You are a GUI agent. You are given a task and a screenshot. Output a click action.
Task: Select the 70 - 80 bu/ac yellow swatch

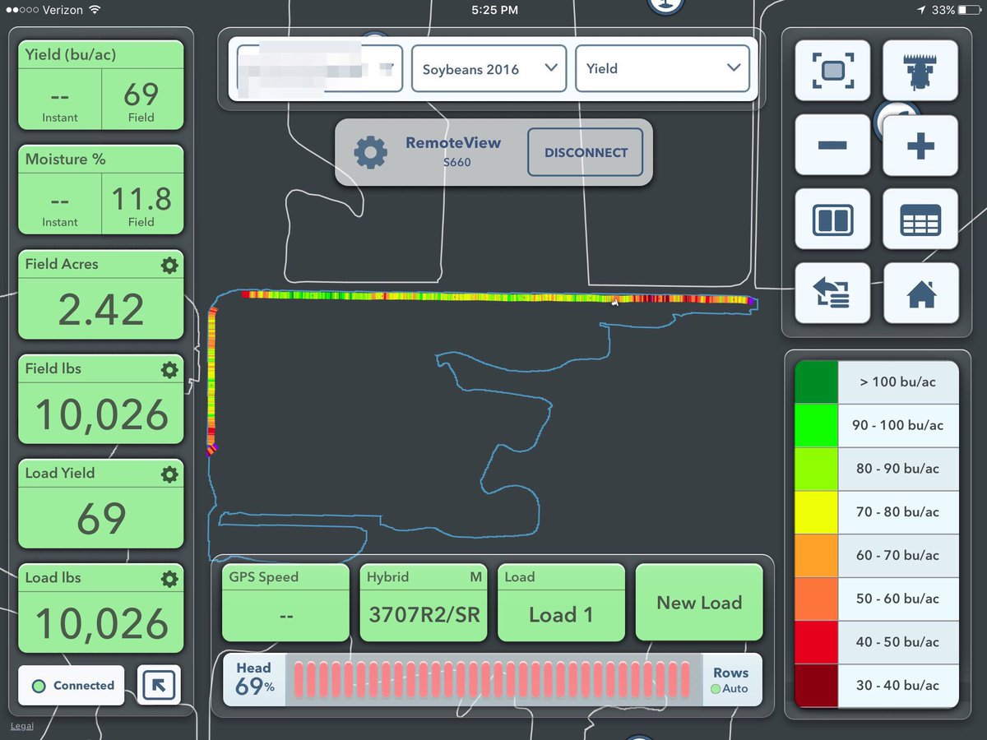(x=817, y=512)
